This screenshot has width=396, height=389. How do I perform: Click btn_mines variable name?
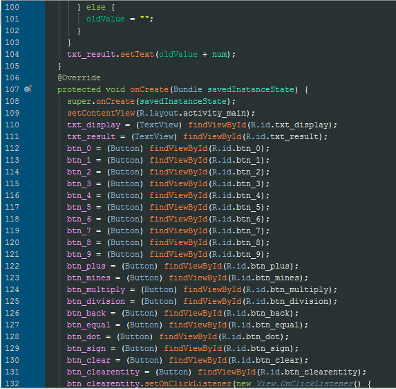tap(88, 278)
